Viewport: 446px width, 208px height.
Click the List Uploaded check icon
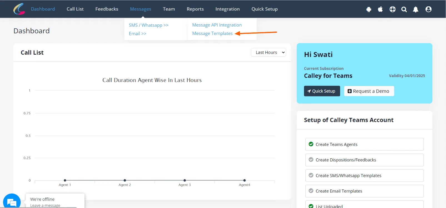[311, 206]
